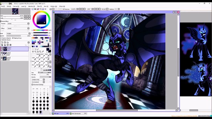Open the brush shape (simple circle) dropdown
This screenshot has width=212, height=119.
(44, 80)
